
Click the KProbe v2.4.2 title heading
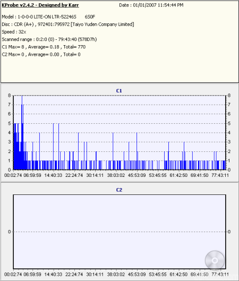point(40,5)
